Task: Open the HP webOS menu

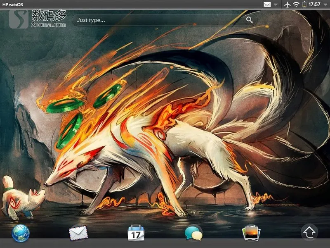Action: point(13,5)
